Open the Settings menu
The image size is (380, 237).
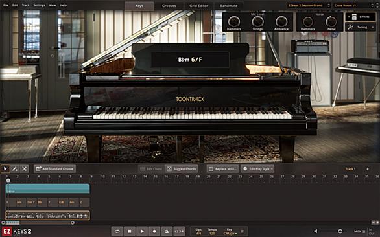pos(39,5)
